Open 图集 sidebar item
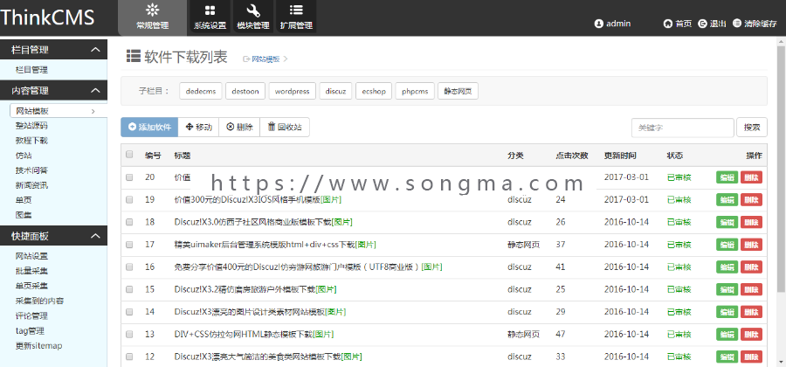The height and width of the screenshot is (367, 786). click(x=24, y=215)
